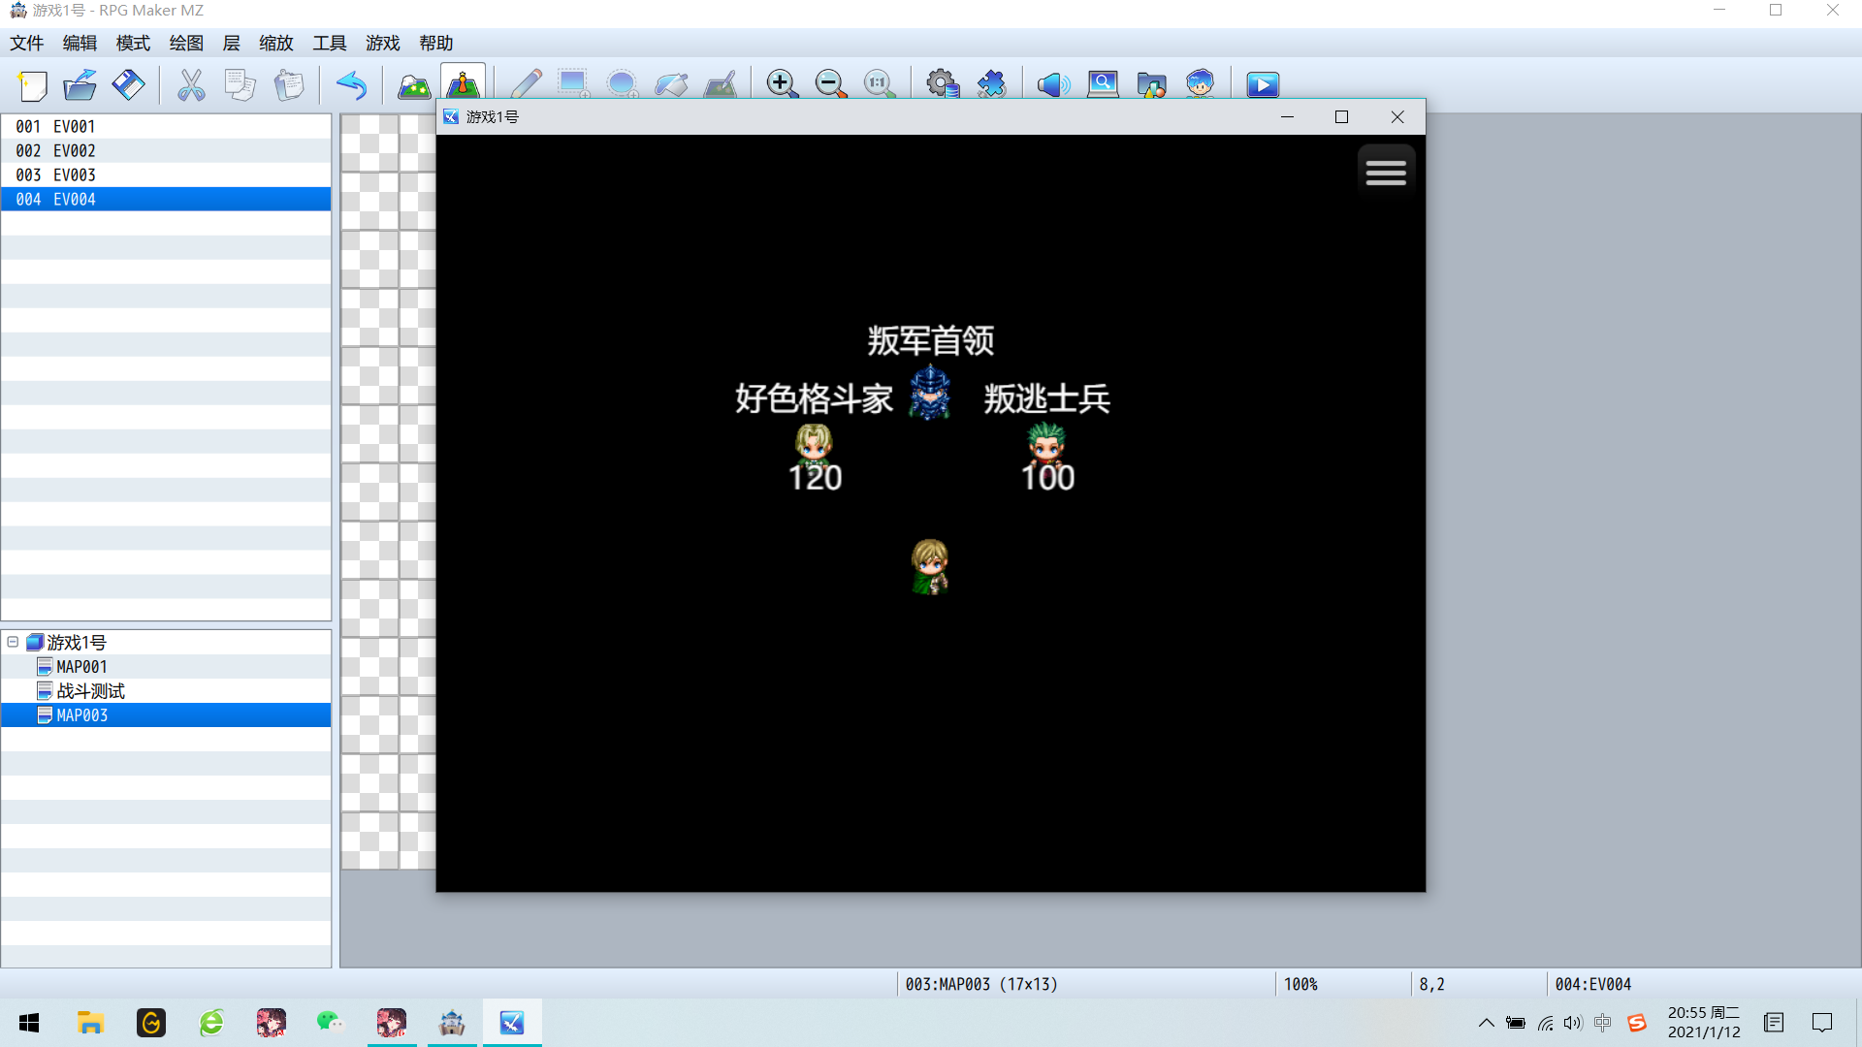Select the Pencil drawing tool
The width and height of the screenshot is (1862, 1047).
(x=526, y=85)
